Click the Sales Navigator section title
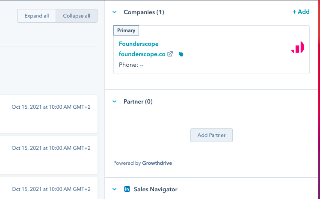 coord(155,189)
